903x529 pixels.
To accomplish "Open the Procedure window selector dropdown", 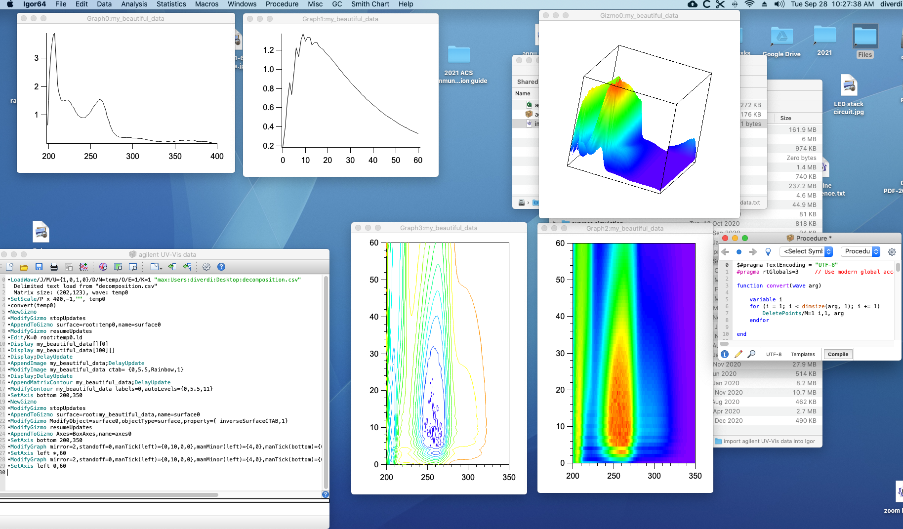I will [x=862, y=251].
